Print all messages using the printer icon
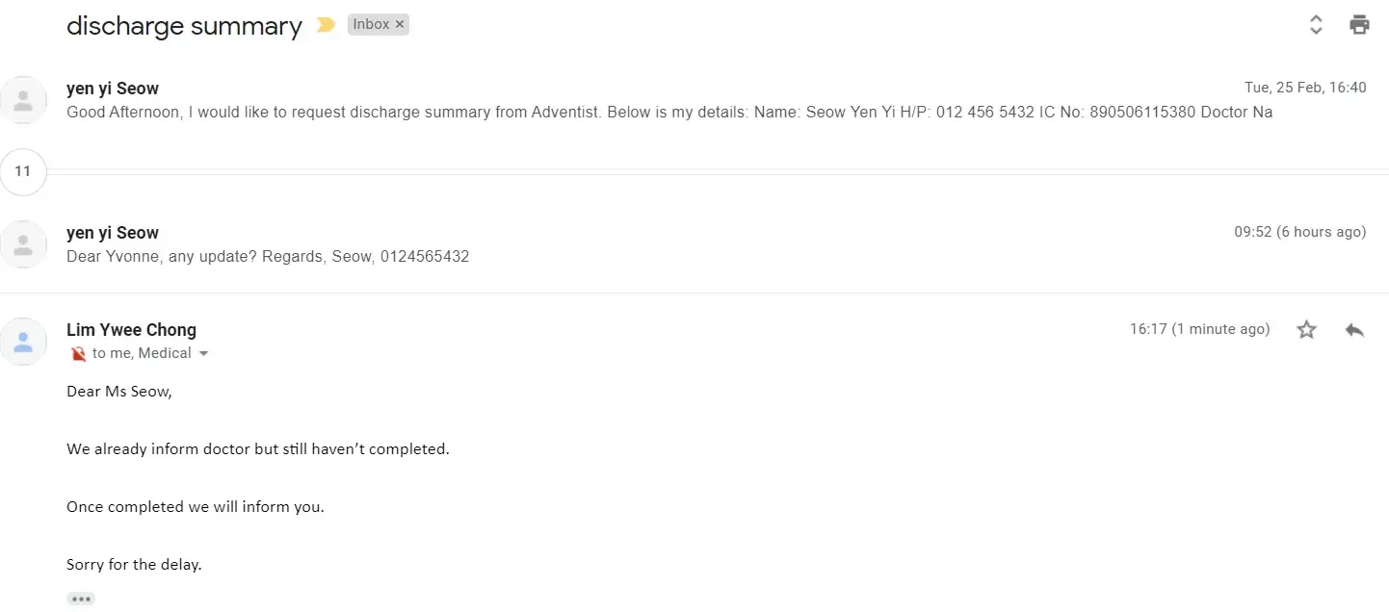This screenshot has height=612, width=1389. [x=1359, y=25]
